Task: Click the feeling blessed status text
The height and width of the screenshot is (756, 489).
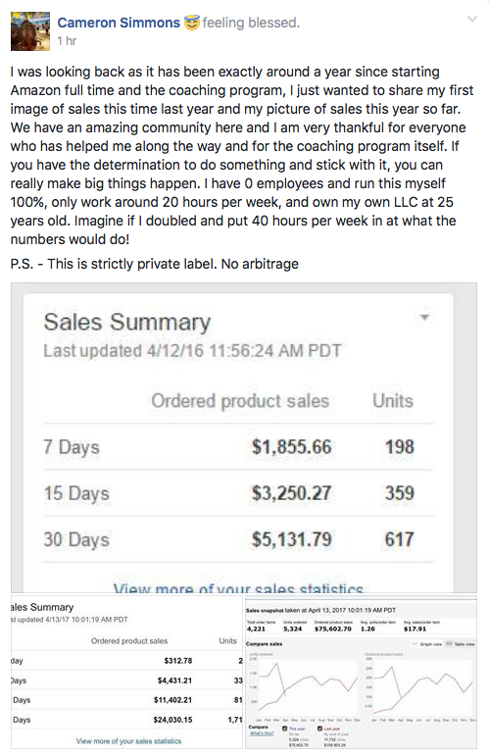Action: [251, 23]
